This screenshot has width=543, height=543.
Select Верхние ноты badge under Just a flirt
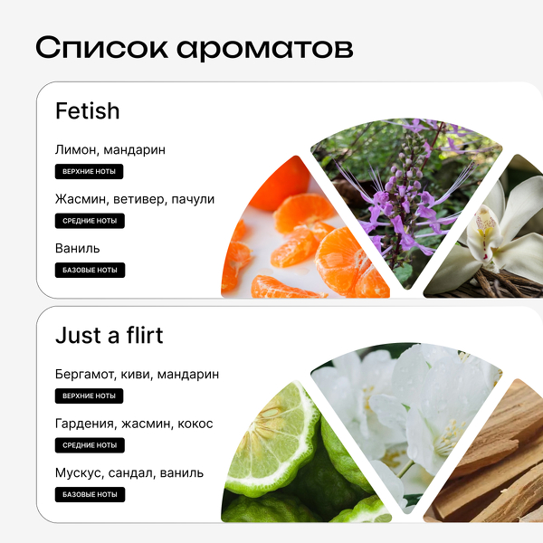pos(89,395)
